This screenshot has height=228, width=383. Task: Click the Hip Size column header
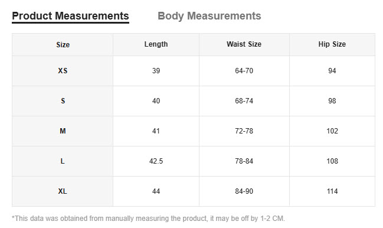pyautogui.click(x=332, y=44)
